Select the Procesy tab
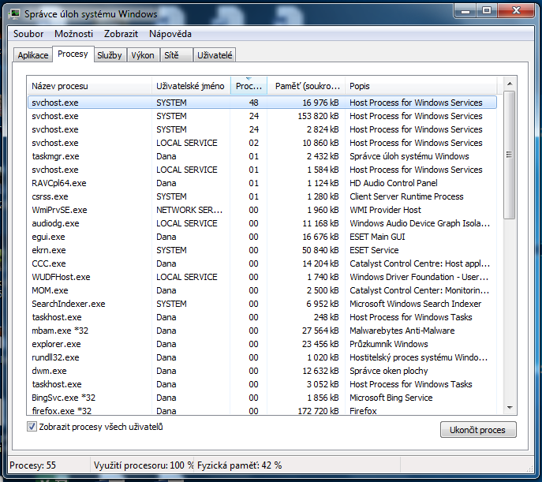 tap(73, 54)
